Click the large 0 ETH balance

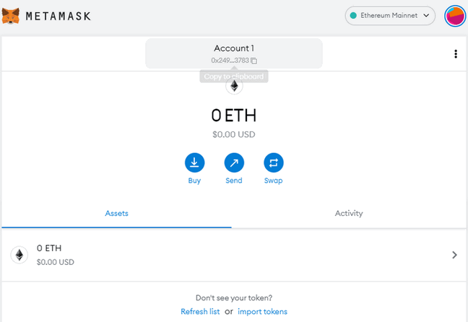coord(234,116)
